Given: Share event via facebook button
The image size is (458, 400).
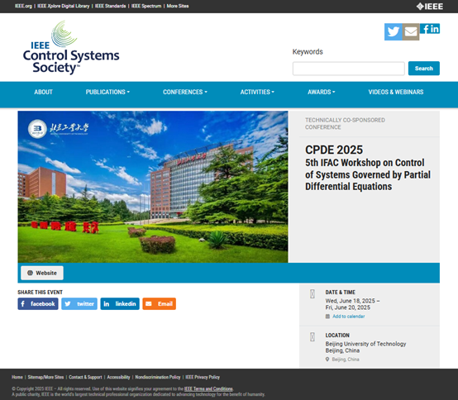Looking at the screenshot, I should [x=38, y=303].
